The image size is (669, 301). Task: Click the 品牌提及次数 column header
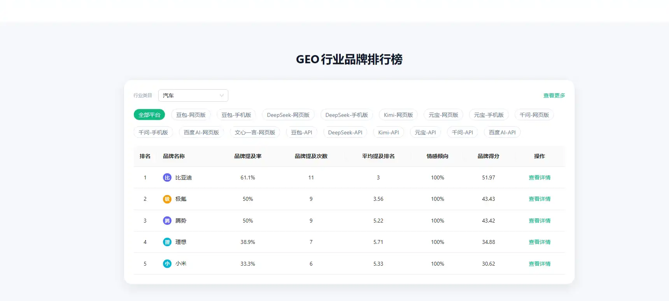click(311, 156)
